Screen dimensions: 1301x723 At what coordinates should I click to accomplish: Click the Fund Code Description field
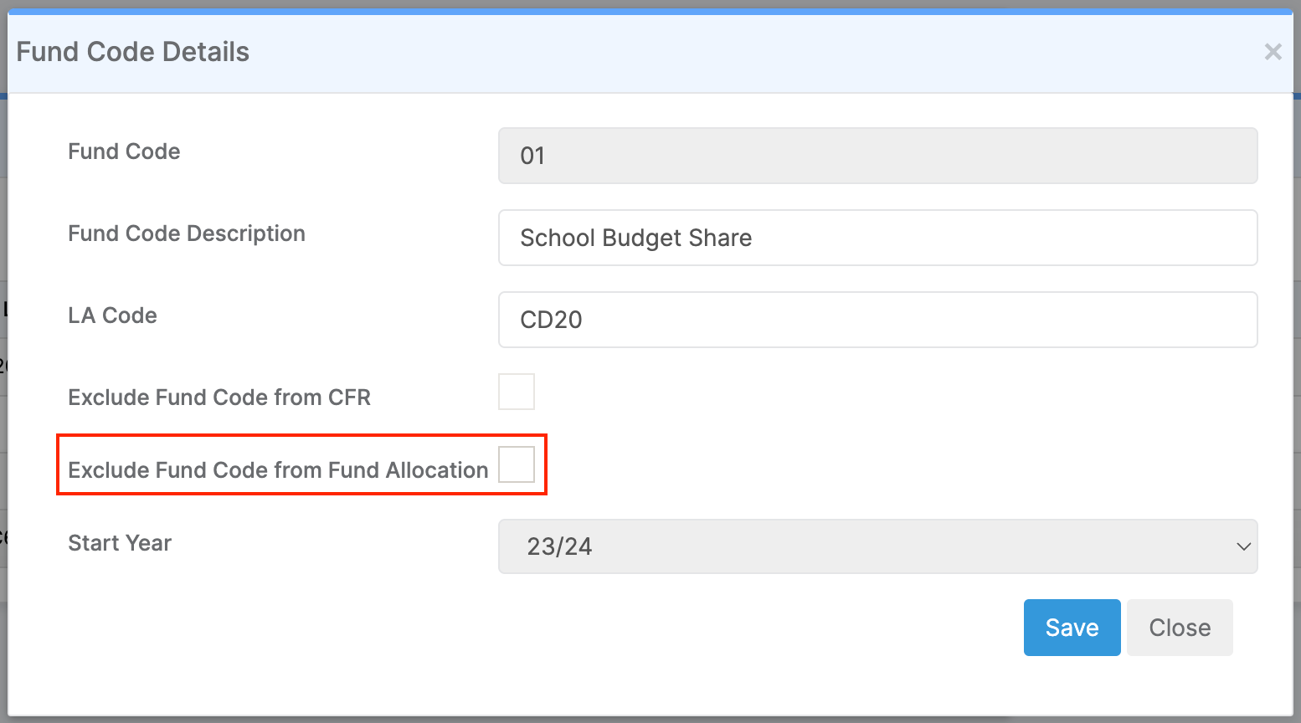[877, 238]
